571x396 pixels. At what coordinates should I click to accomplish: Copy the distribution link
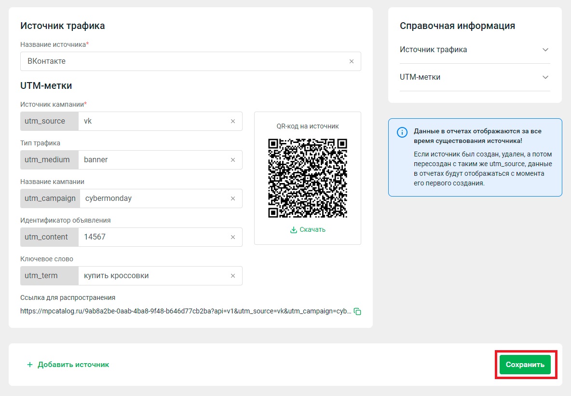point(357,311)
